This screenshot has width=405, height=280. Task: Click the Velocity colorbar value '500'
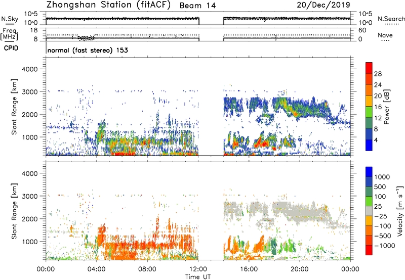[x=380, y=186]
